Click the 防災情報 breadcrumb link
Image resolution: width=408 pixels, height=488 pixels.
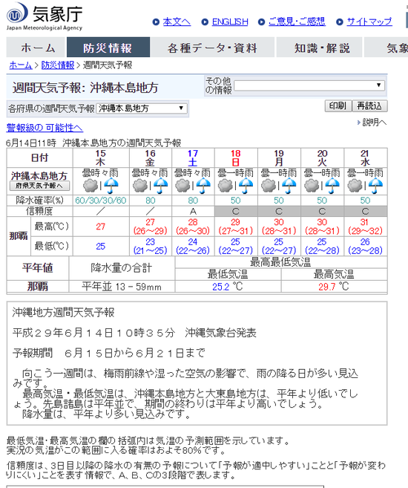(x=58, y=65)
